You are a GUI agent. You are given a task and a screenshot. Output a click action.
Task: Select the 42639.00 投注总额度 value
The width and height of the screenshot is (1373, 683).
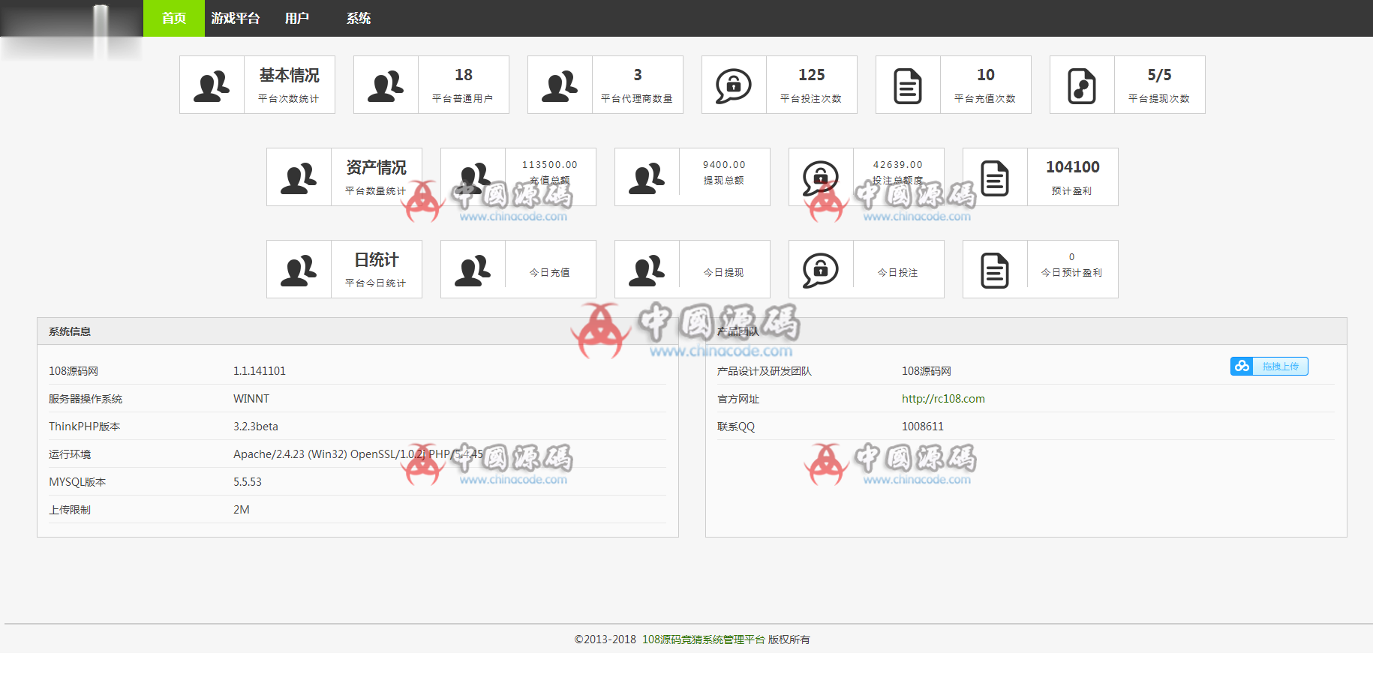[898, 165]
